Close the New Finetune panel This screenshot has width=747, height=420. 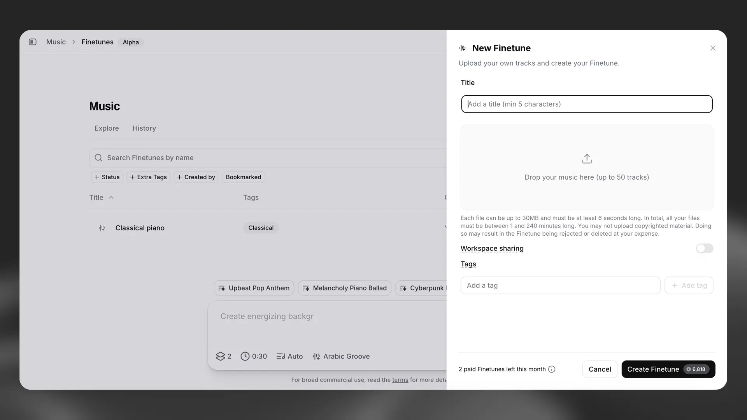point(713,48)
